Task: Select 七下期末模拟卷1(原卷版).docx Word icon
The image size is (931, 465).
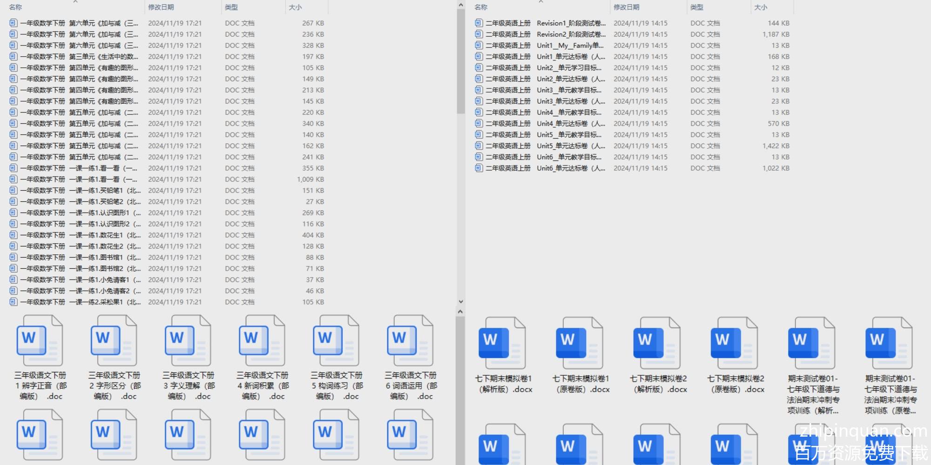Action: pyautogui.click(x=580, y=343)
